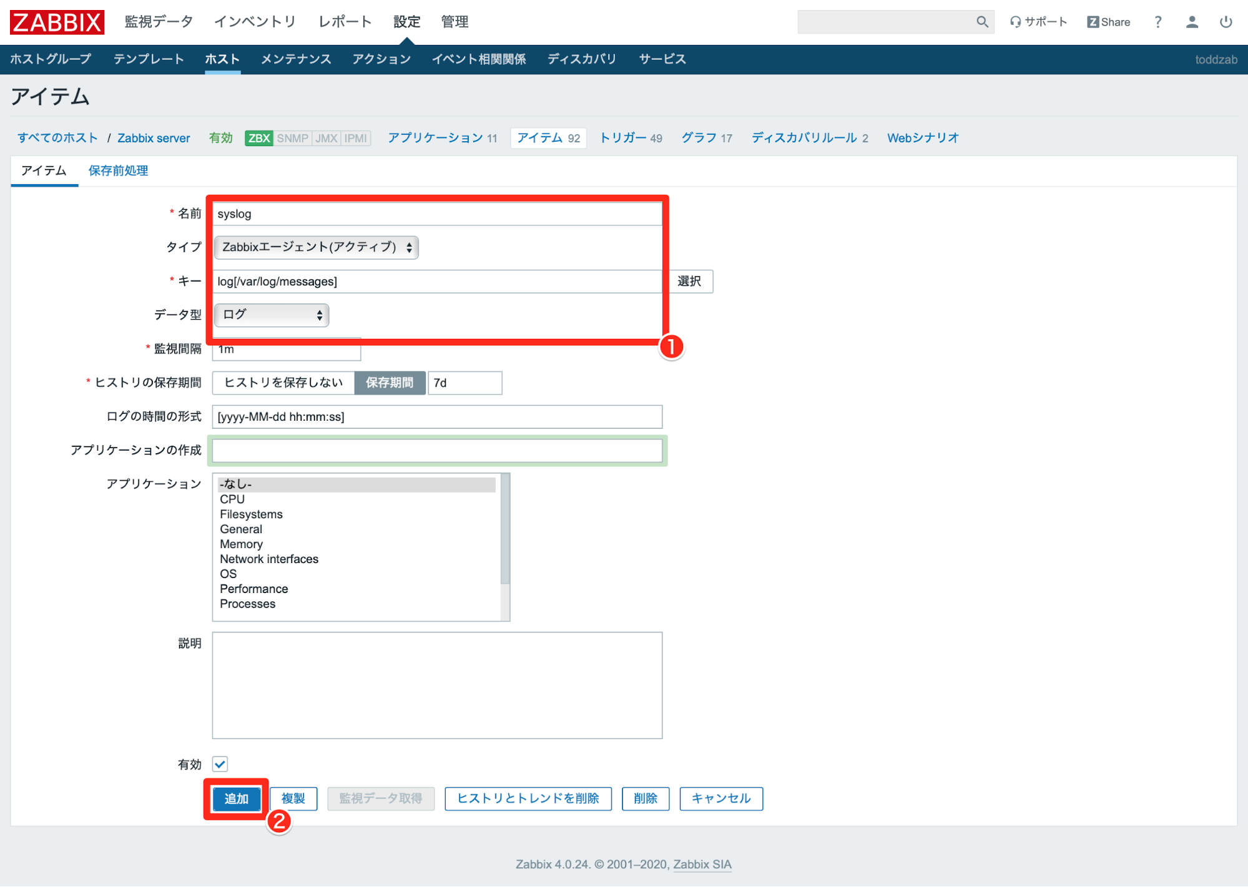Go to イベント相関関係 submenu

pyautogui.click(x=479, y=59)
